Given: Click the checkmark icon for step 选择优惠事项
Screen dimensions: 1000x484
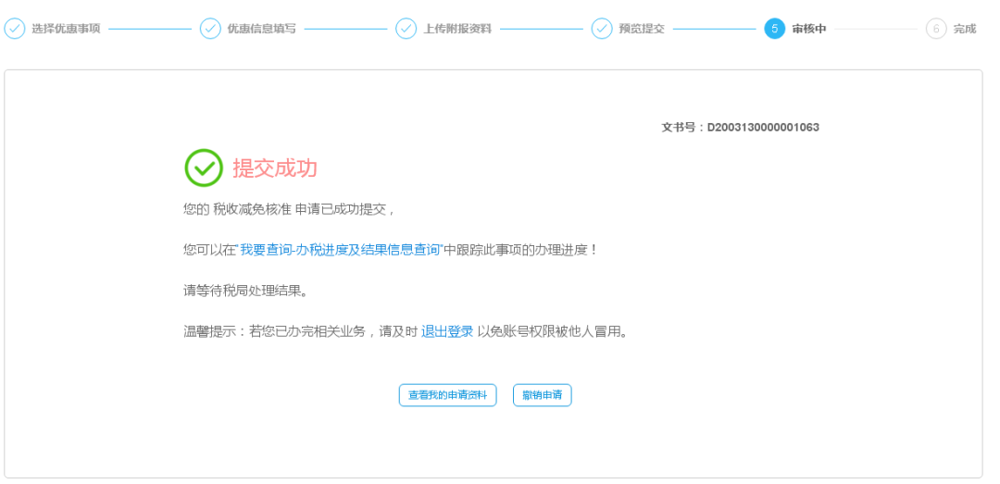Looking at the screenshot, I should pyautogui.click(x=15, y=29).
